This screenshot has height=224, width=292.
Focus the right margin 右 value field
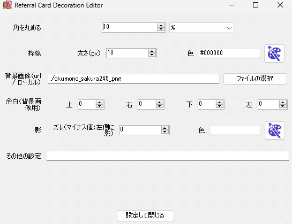147,104
